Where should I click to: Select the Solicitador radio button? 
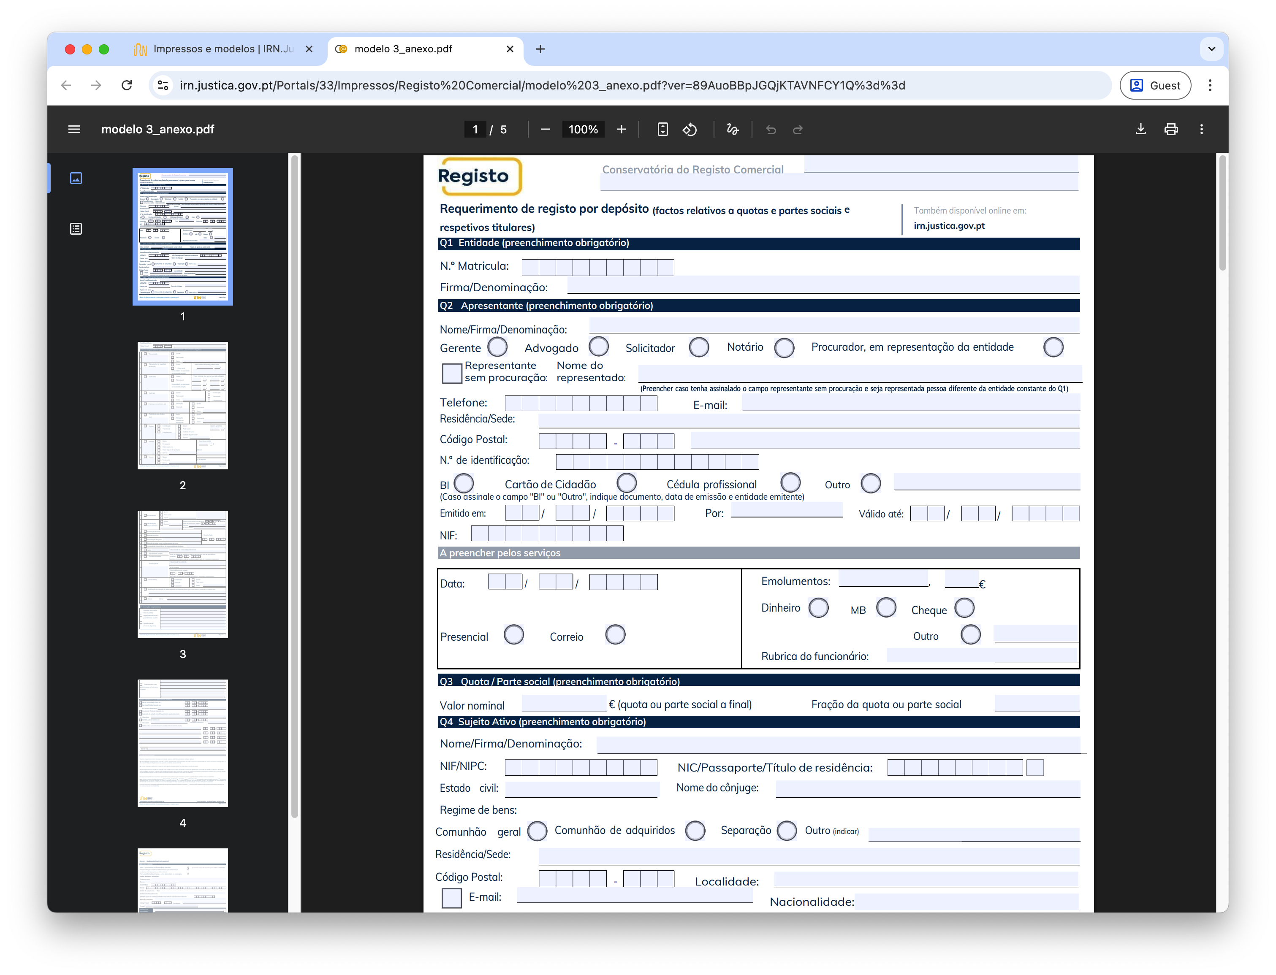(x=699, y=347)
